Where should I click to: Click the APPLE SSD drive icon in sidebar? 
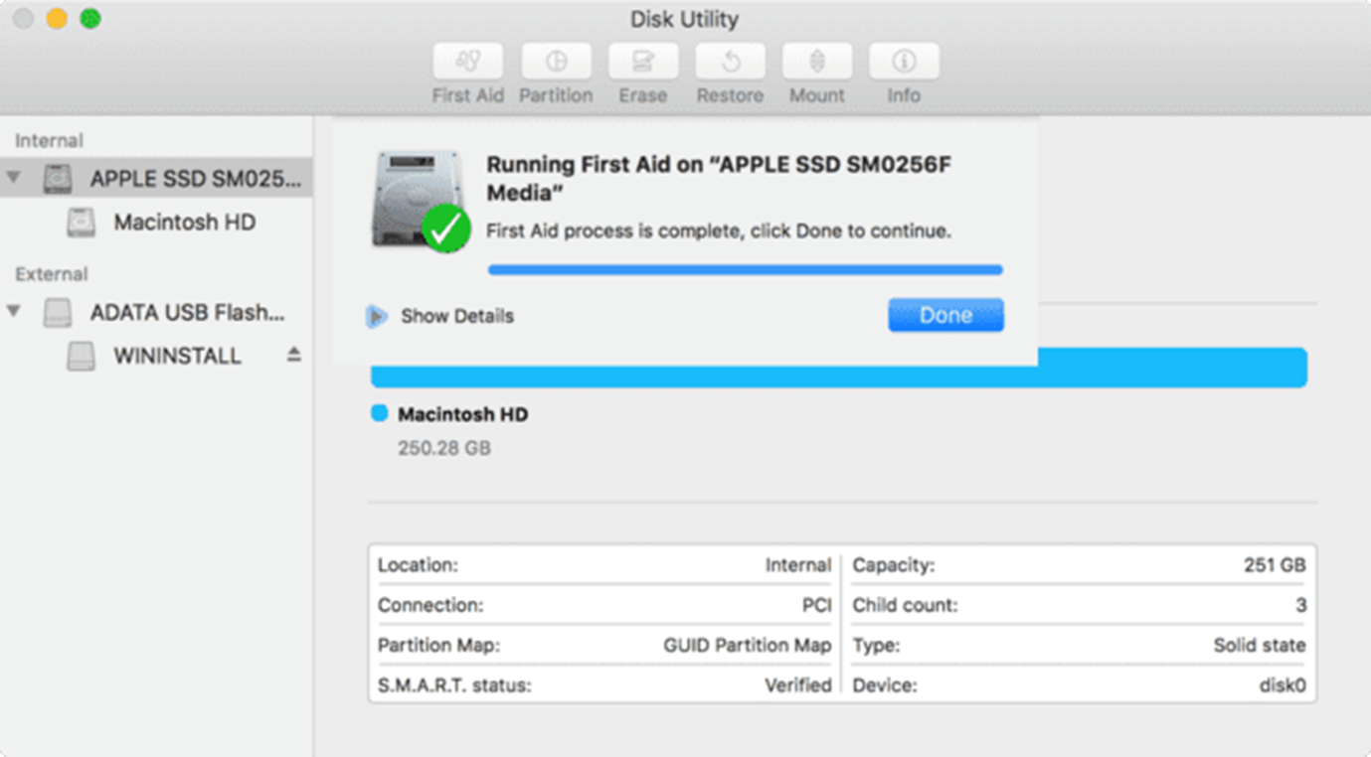click(x=58, y=179)
